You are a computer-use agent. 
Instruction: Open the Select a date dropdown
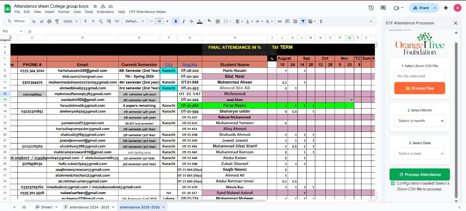click(x=419, y=154)
